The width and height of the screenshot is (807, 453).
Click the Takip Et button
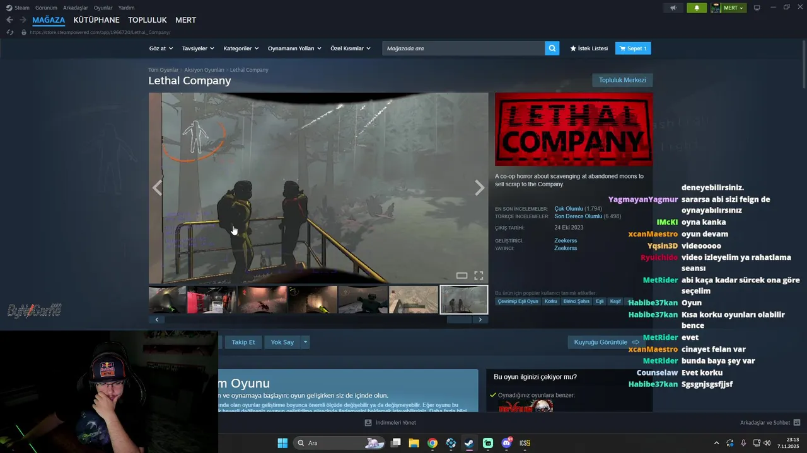point(243,342)
